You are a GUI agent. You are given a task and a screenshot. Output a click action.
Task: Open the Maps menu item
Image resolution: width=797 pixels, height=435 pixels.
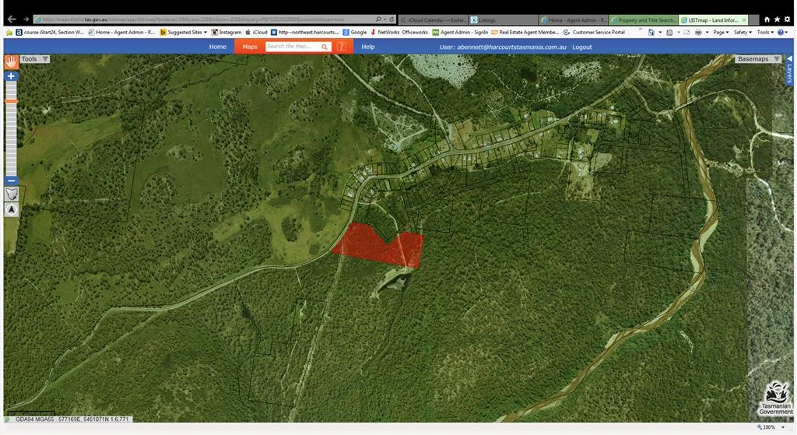point(250,47)
